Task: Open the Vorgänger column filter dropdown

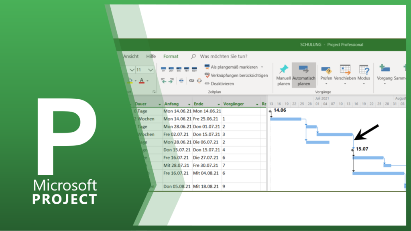Action: tap(257, 104)
